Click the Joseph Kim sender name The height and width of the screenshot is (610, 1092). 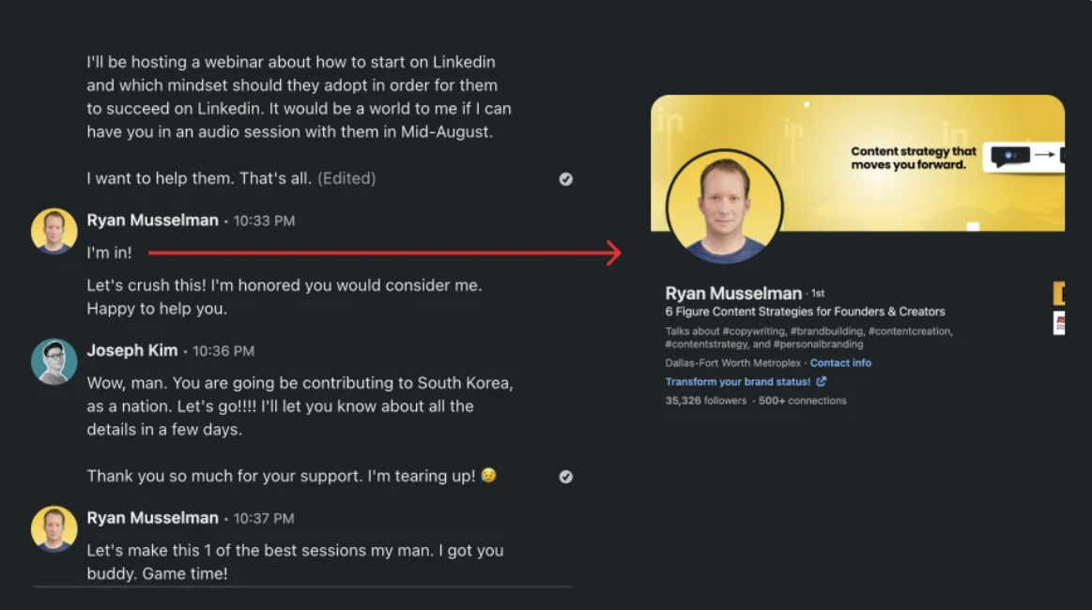[132, 350]
